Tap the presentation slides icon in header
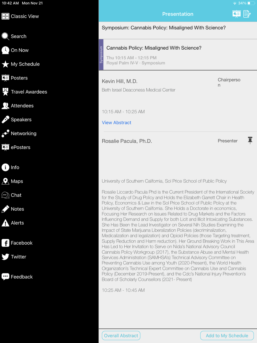The height and width of the screenshot is (343, 257). 236,14
